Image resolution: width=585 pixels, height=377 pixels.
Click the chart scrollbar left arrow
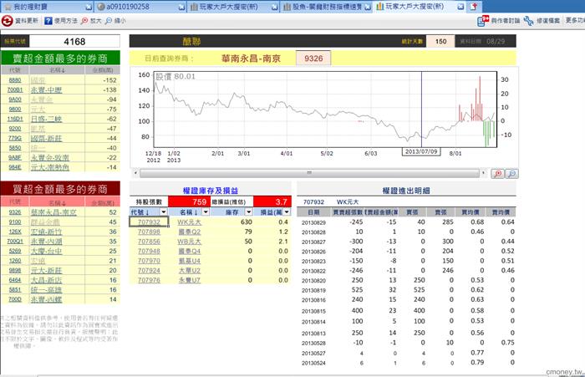(x=135, y=173)
